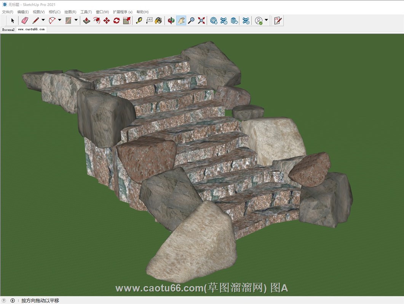Open the 相机(C) camera menu

(x=54, y=12)
